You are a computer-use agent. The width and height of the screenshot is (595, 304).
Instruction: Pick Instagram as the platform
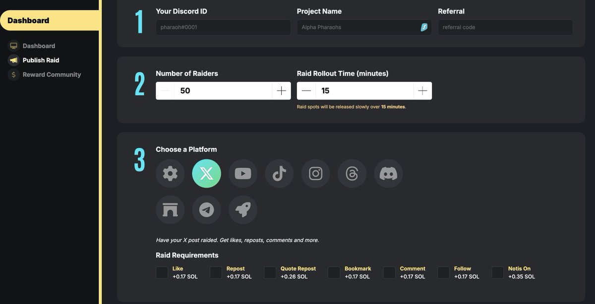pos(315,173)
